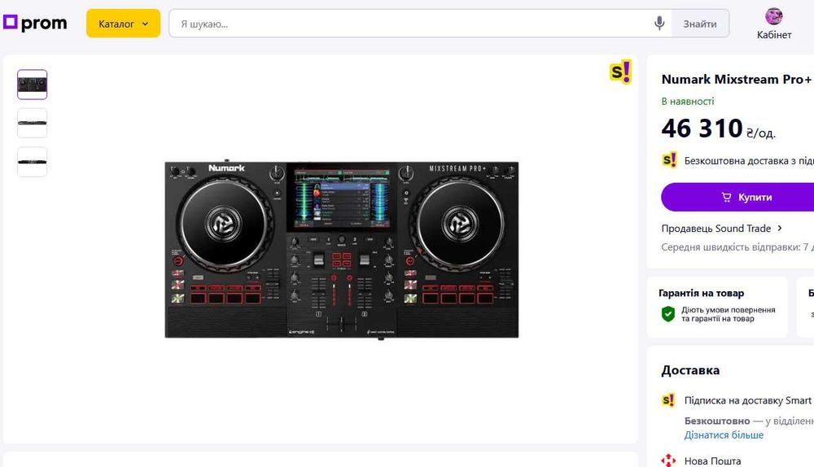Click Smart icon beside Безкоштовна доставка
The height and width of the screenshot is (467, 814).
coord(669,159)
